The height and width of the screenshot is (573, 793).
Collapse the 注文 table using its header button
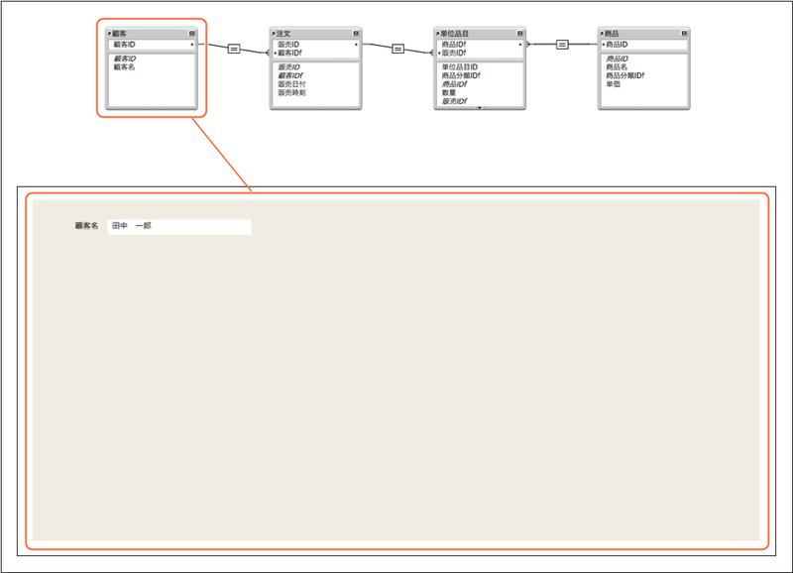pyautogui.click(x=356, y=34)
